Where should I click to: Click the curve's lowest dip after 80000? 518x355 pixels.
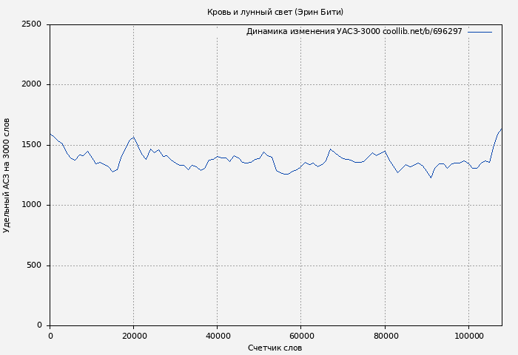pos(431,177)
